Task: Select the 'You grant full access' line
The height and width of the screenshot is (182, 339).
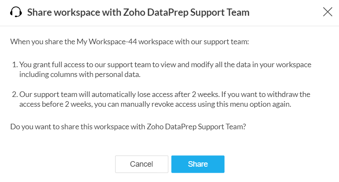Action: (x=165, y=65)
